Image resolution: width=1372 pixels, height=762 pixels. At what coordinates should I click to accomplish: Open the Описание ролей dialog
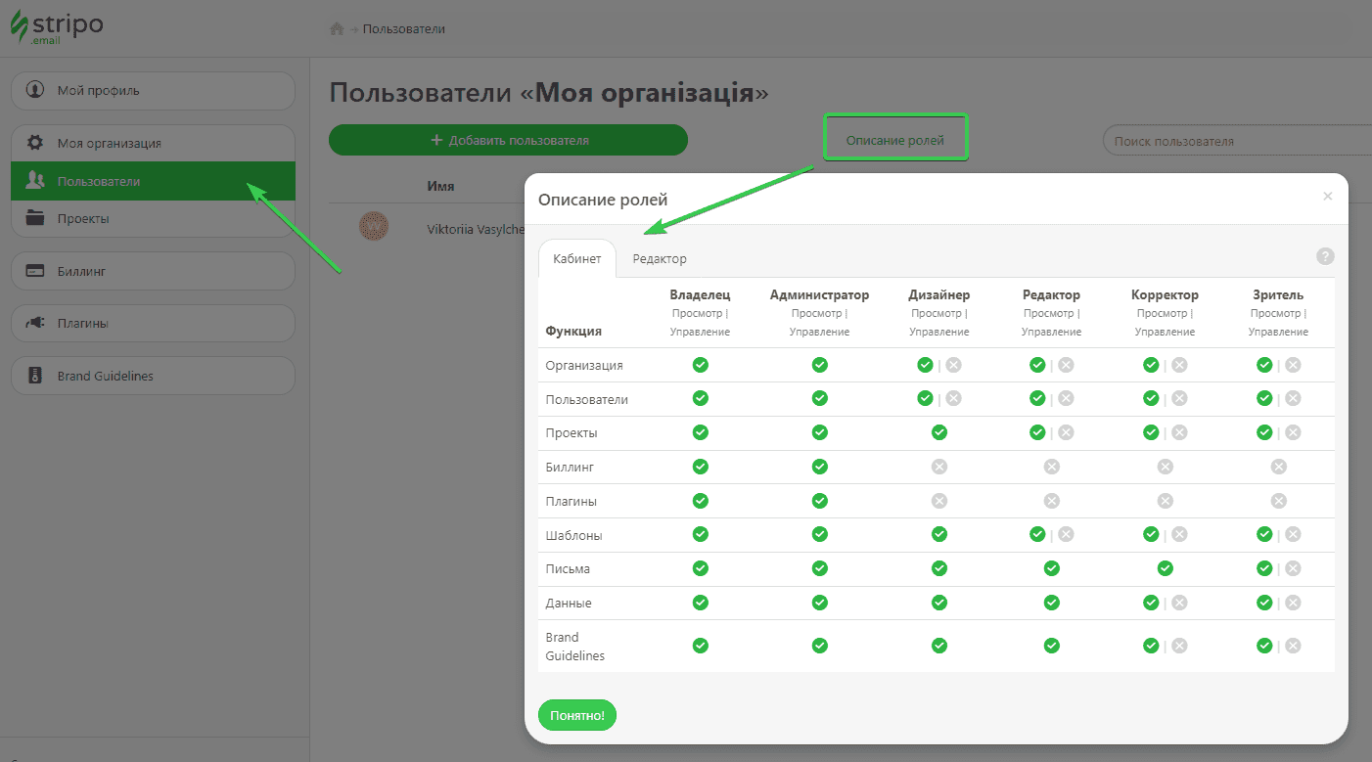[895, 139]
